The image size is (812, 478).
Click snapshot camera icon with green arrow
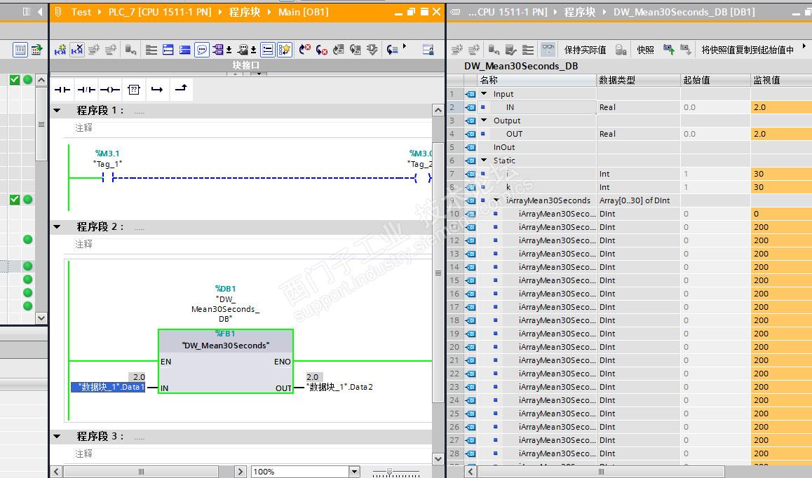668,50
